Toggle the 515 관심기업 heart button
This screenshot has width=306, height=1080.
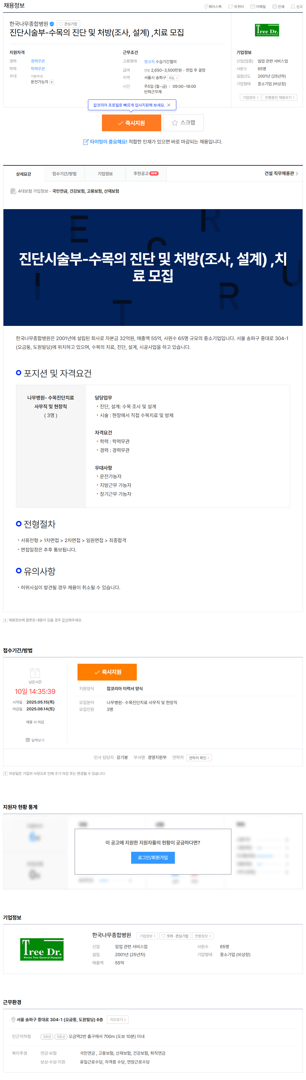[175, 936]
